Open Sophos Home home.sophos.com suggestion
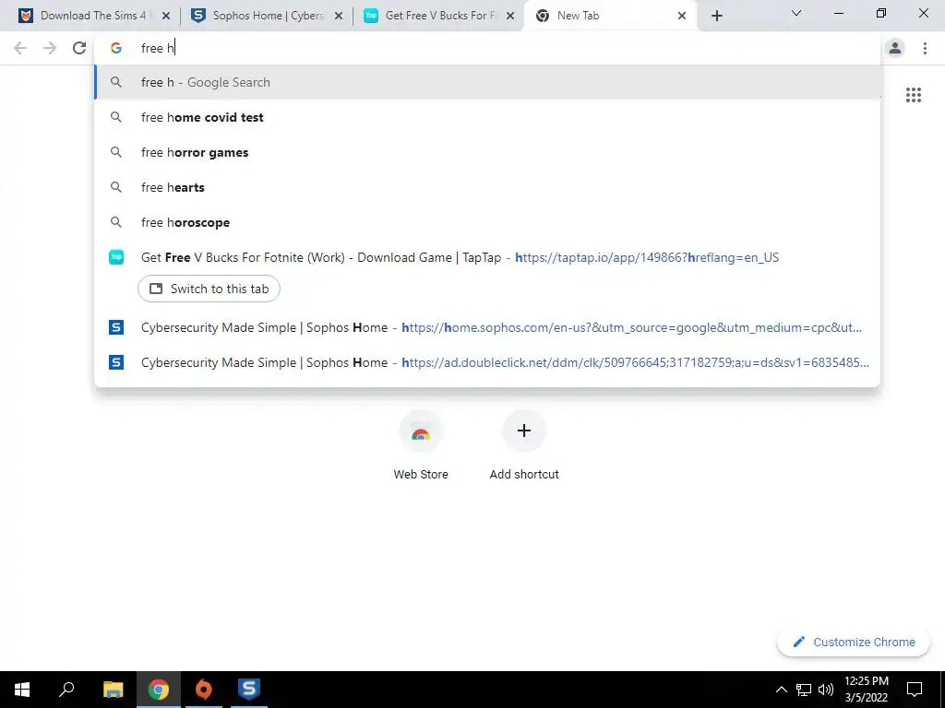Screen dimensions: 945x708 pos(487,327)
